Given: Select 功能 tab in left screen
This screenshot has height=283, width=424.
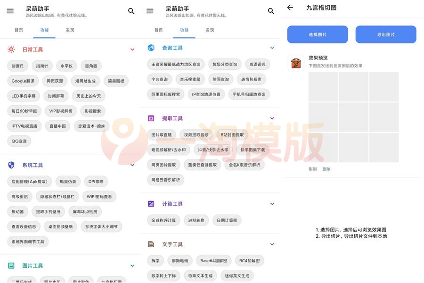Looking at the screenshot, I should pyautogui.click(x=44, y=30).
